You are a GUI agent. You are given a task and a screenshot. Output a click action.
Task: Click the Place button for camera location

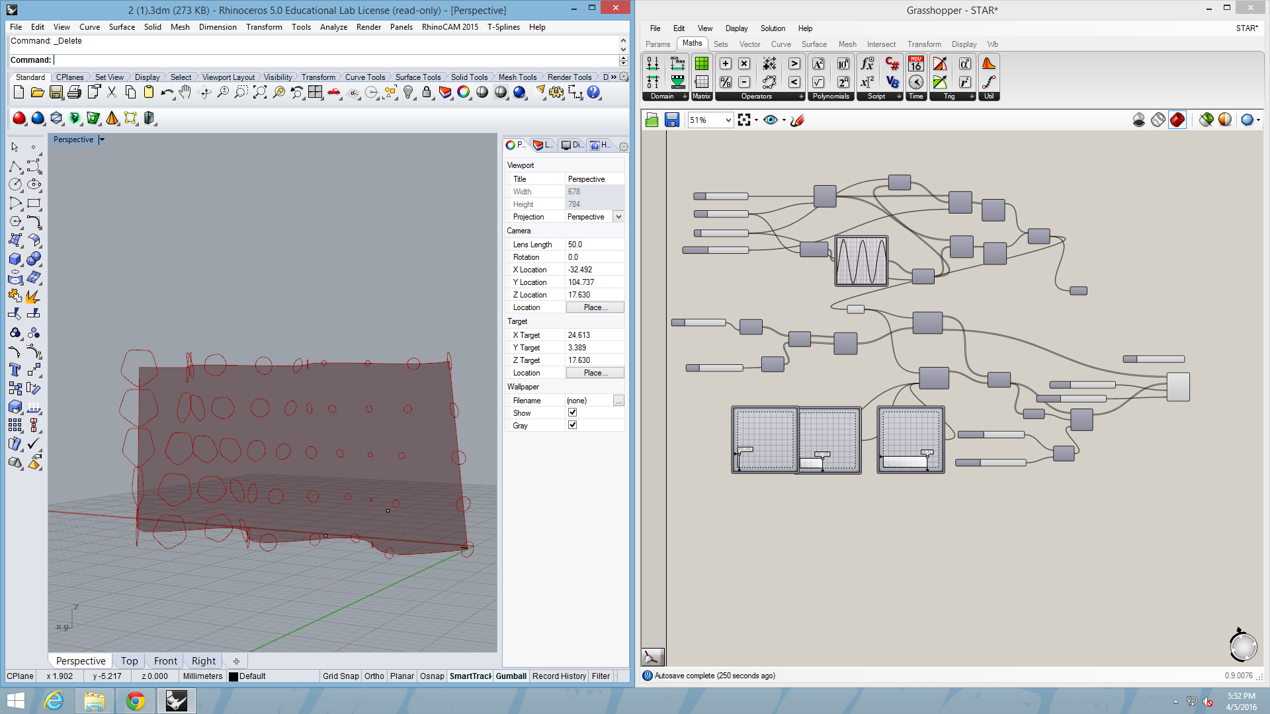pos(595,307)
